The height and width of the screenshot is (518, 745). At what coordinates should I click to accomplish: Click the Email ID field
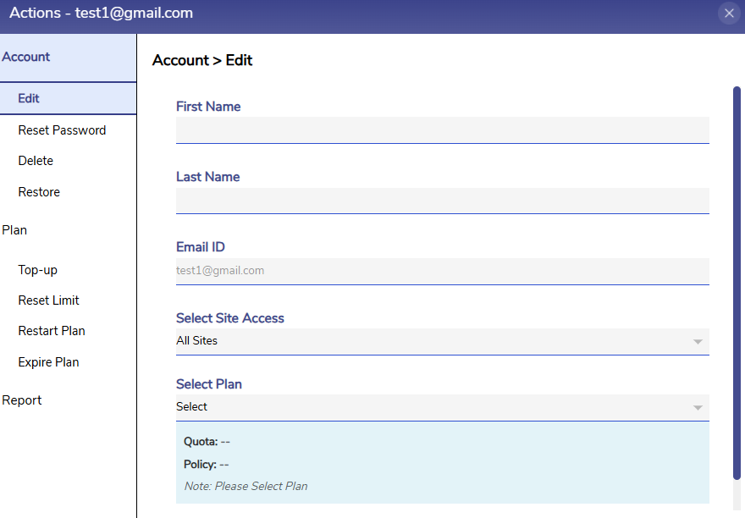(x=442, y=271)
